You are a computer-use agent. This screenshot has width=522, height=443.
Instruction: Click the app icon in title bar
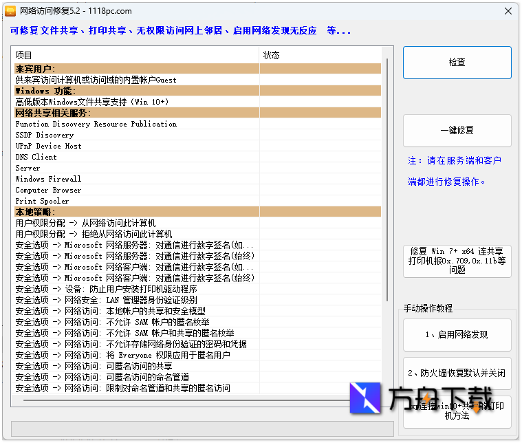coord(10,11)
